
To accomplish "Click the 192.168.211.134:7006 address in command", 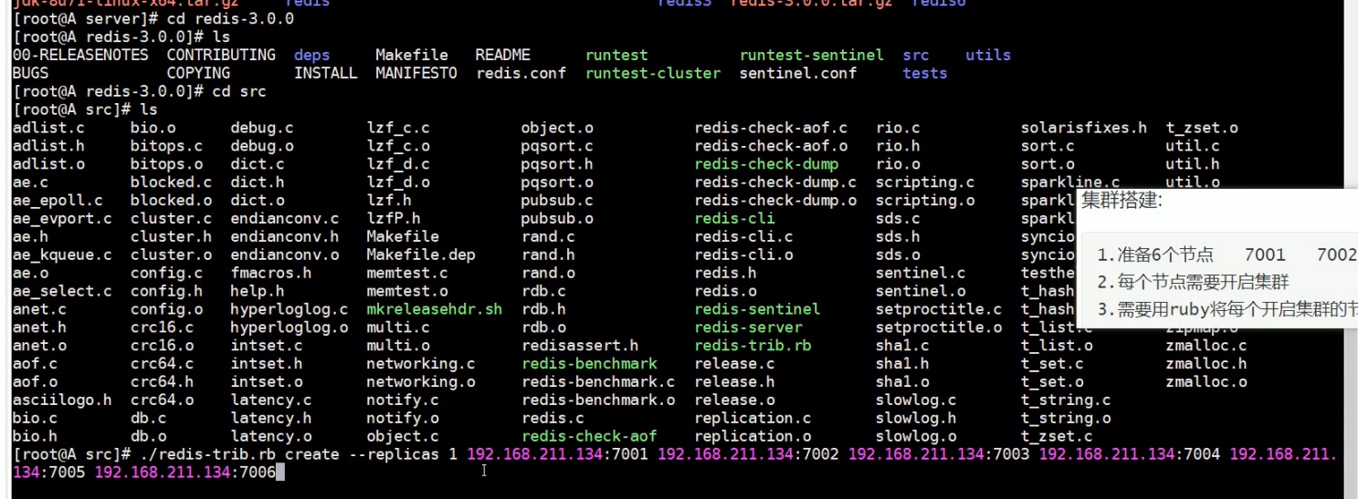I will point(184,473).
